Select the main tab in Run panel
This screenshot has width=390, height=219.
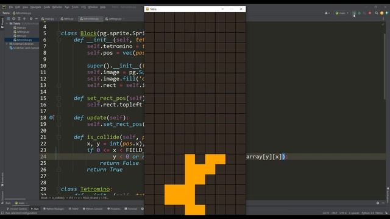click(20, 203)
